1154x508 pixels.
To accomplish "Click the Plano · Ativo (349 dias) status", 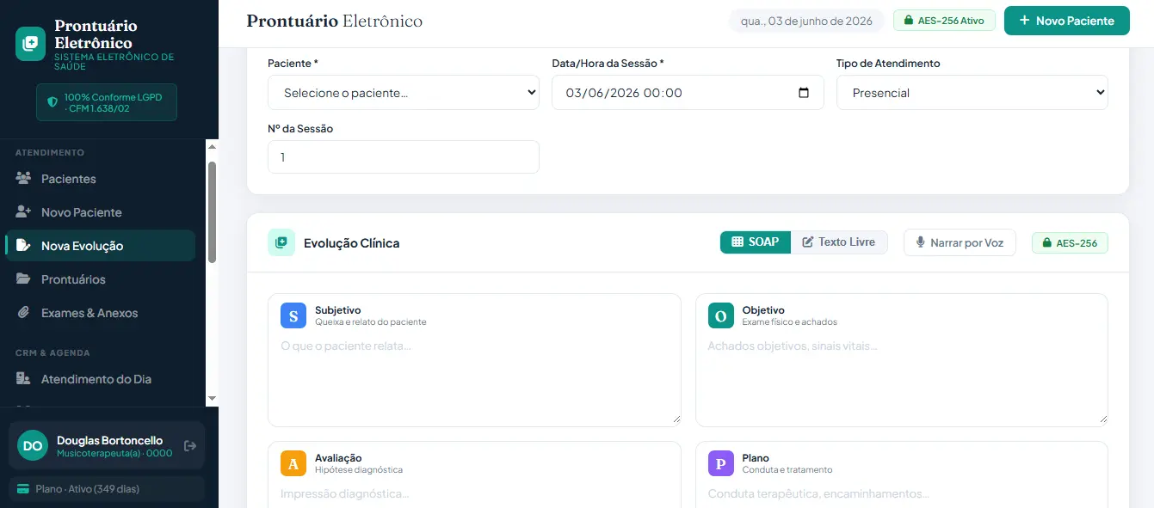I will (107, 489).
